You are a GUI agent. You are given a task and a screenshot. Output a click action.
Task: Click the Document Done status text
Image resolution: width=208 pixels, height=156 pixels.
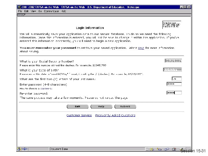point(59,149)
